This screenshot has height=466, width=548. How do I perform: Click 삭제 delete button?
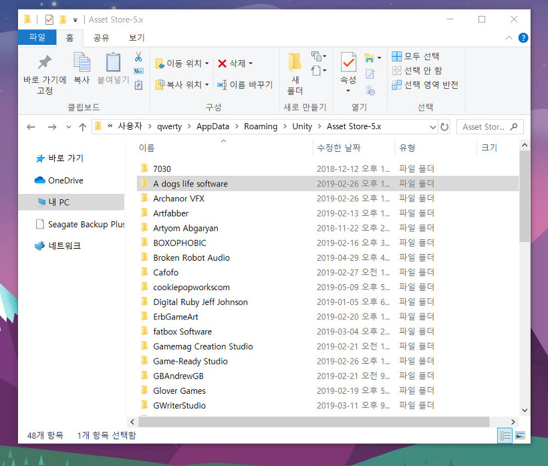click(231, 64)
